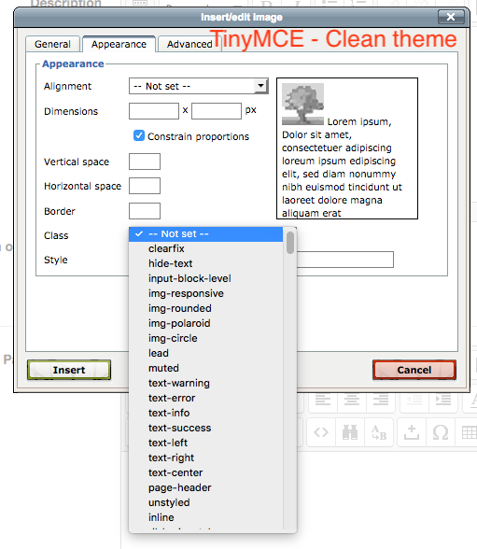This screenshot has height=549, width=477.
Task: Open the Omega special character icon
Action: (x=441, y=432)
